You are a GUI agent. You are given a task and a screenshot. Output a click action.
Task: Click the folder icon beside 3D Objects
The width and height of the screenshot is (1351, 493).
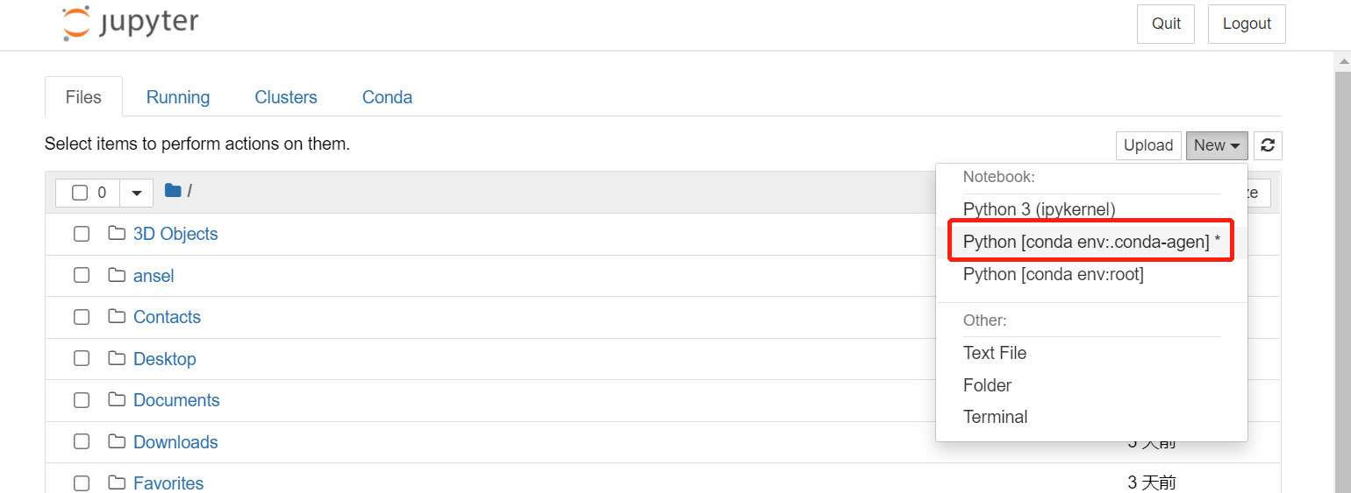[x=117, y=234]
